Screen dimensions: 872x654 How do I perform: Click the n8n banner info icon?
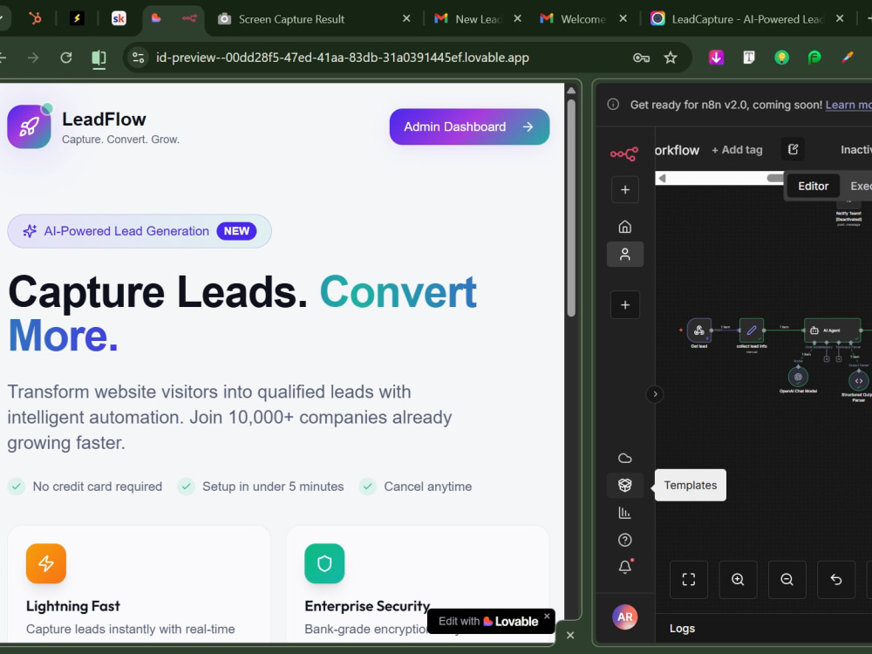click(613, 105)
